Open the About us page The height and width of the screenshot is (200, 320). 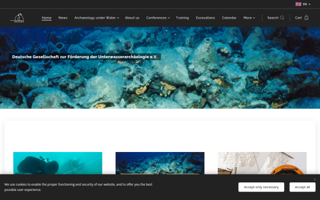click(x=132, y=18)
